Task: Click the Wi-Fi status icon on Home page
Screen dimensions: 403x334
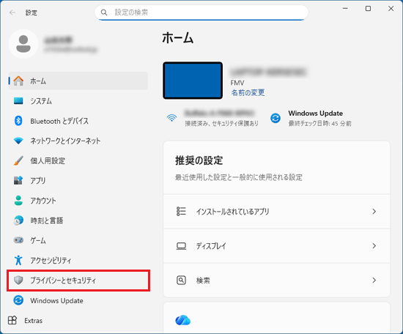Action: (171, 118)
